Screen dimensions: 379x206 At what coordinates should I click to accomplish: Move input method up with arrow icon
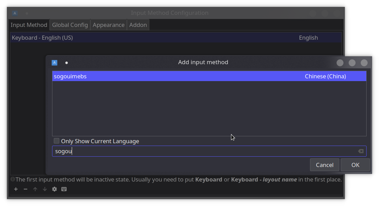tap(35, 189)
